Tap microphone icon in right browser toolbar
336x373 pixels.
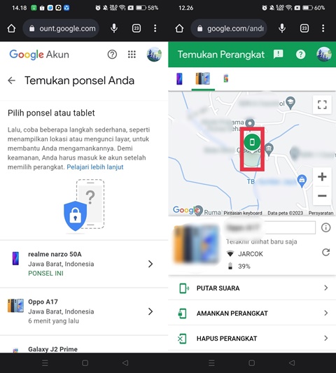pyautogui.click(x=282, y=28)
